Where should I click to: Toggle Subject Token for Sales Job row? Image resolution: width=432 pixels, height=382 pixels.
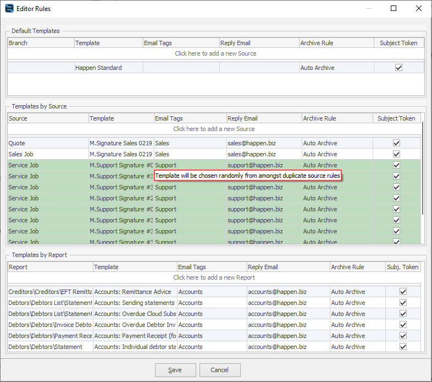pos(396,154)
